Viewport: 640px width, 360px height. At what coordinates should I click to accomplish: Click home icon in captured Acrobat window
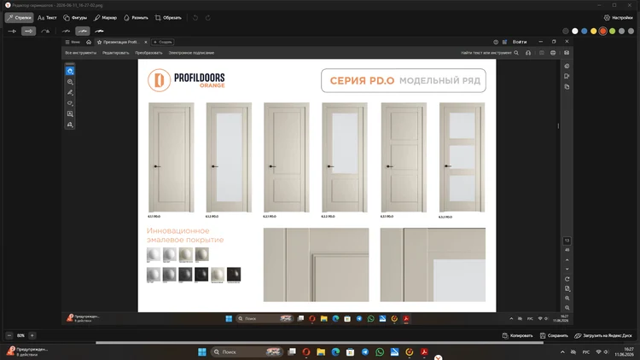(x=89, y=42)
